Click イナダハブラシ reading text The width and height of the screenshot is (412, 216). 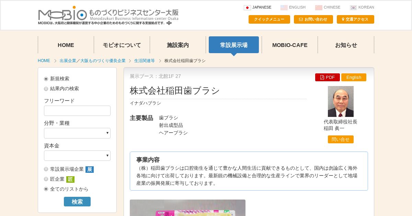tap(145, 103)
